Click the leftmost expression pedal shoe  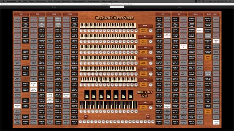(x=87, y=95)
